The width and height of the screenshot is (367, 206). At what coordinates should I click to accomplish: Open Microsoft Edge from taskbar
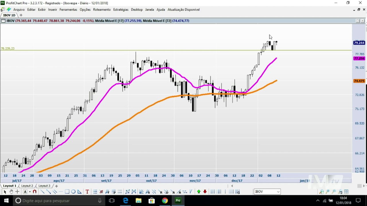pyautogui.click(x=126, y=201)
